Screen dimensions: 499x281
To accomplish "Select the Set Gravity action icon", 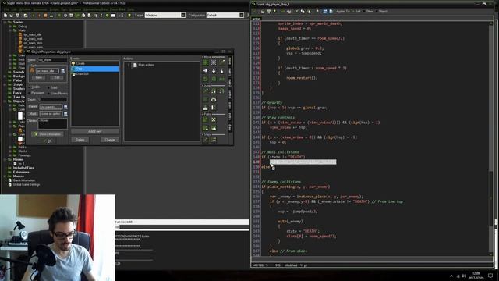I will click(221, 71).
